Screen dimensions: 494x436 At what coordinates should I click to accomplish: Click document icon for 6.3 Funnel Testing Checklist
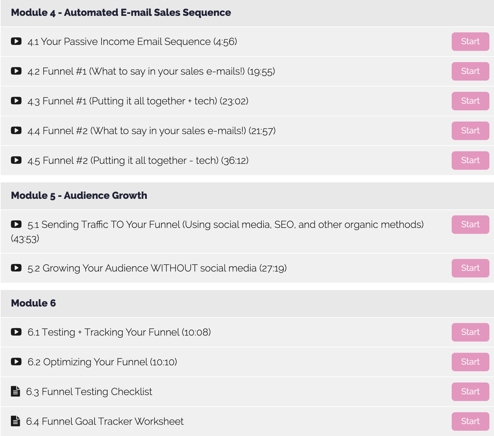coord(16,391)
